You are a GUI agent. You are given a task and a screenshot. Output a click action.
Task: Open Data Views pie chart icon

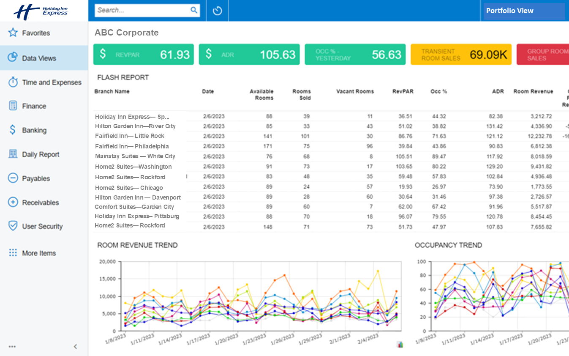click(x=13, y=58)
